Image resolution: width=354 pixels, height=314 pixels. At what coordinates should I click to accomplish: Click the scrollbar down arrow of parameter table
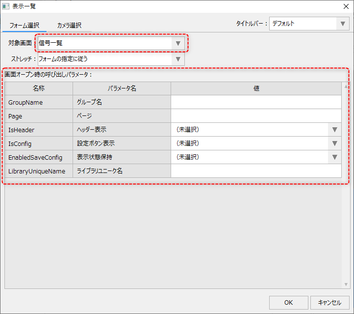tap(345, 285)
